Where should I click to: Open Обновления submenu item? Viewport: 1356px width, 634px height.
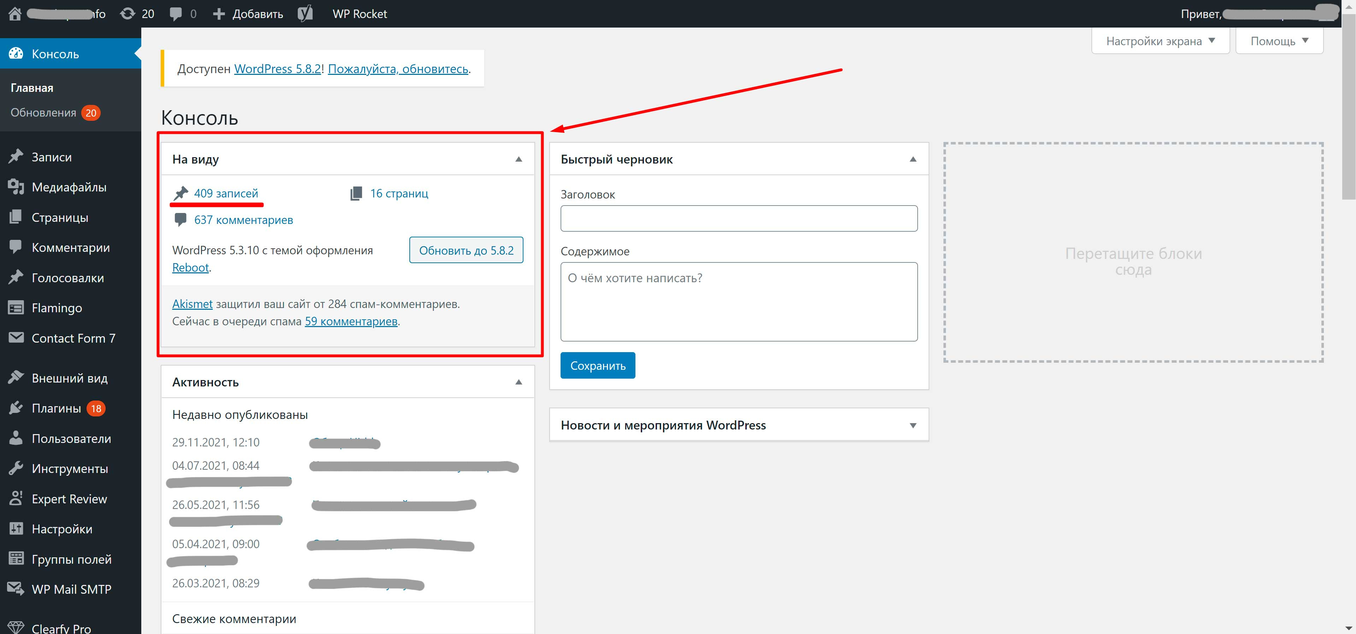point(44,113)
